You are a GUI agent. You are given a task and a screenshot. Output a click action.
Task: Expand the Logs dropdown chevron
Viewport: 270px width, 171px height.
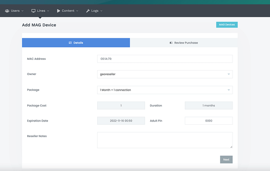click(x=101, y=11)
